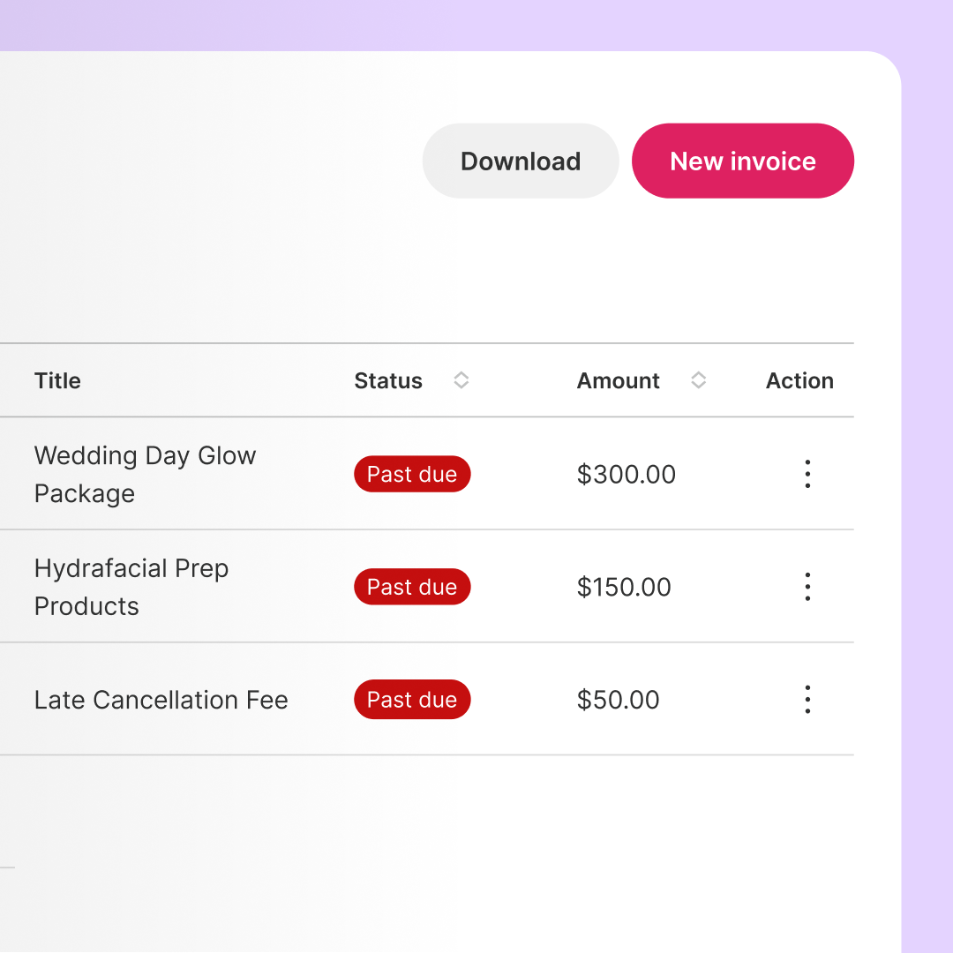This screenshot has height=953, width=953.
Task: Click the Past due badge on Late Cancellation Fee
Action: 412,699
